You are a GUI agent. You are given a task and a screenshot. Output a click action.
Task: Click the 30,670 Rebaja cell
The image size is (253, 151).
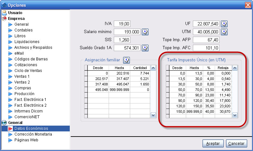[x=223, y=111]
